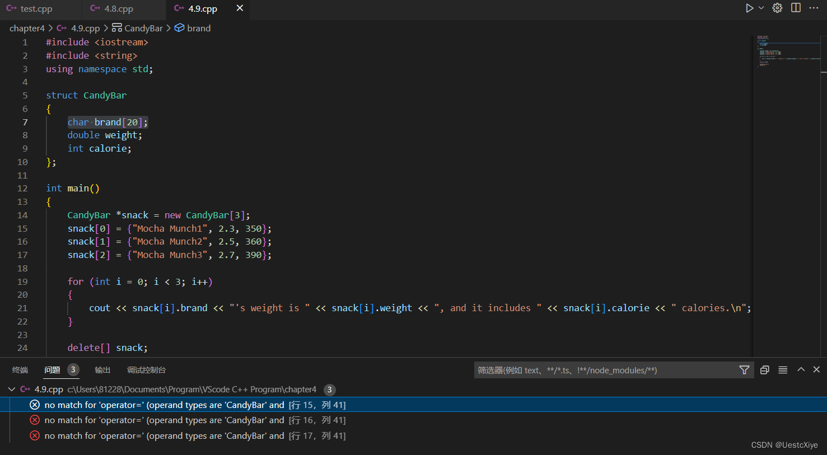Click line number 21 in the gutter
Screen dimensions: 827x455
[22, 308]
